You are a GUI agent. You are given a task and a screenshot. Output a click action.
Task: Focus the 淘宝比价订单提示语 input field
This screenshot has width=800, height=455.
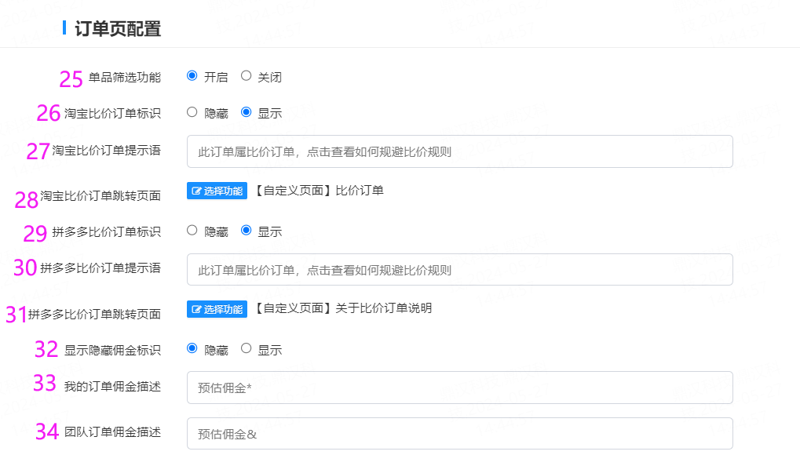460,151
